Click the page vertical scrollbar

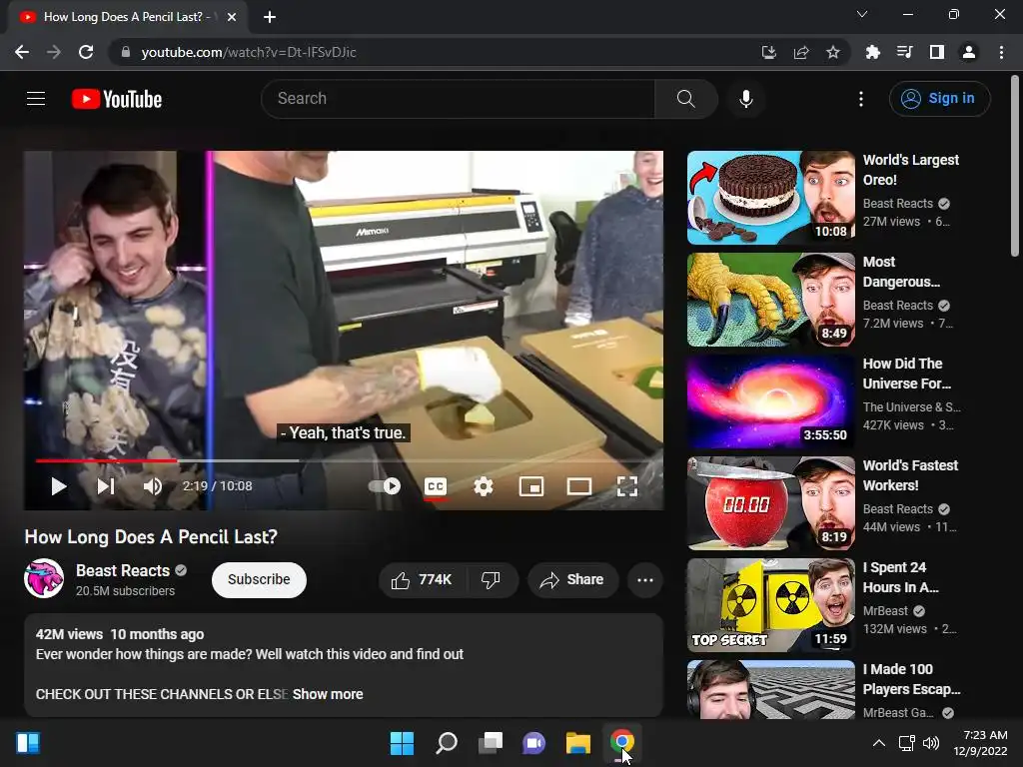pyautogui.click(x=1015, y=167)
